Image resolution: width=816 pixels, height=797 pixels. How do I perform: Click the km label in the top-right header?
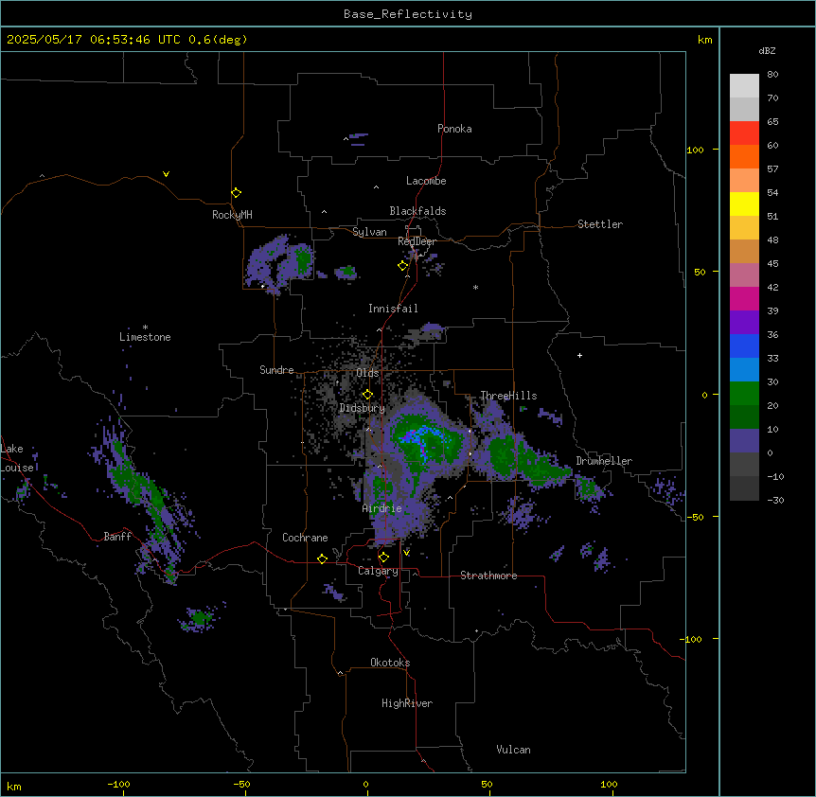pyautogui.click(x=704, y=40)
